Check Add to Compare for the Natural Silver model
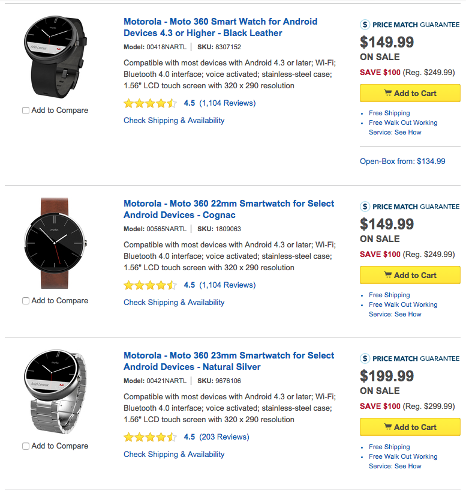The height and width of the screenshot is (493, 466). (x=25, y=446)
